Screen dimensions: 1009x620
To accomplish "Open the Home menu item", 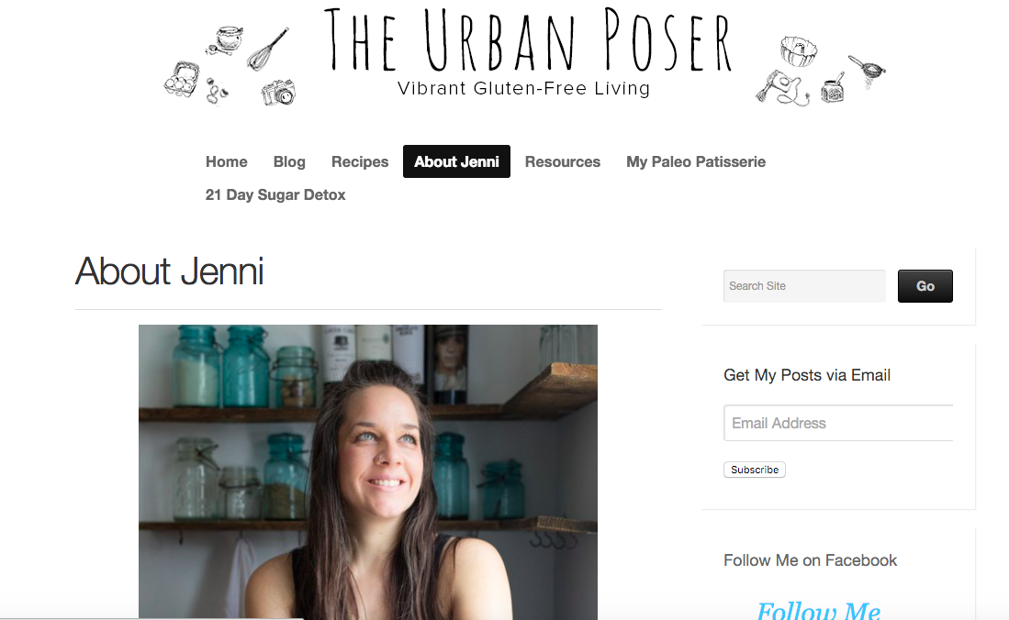I will [x=227, y=161].
